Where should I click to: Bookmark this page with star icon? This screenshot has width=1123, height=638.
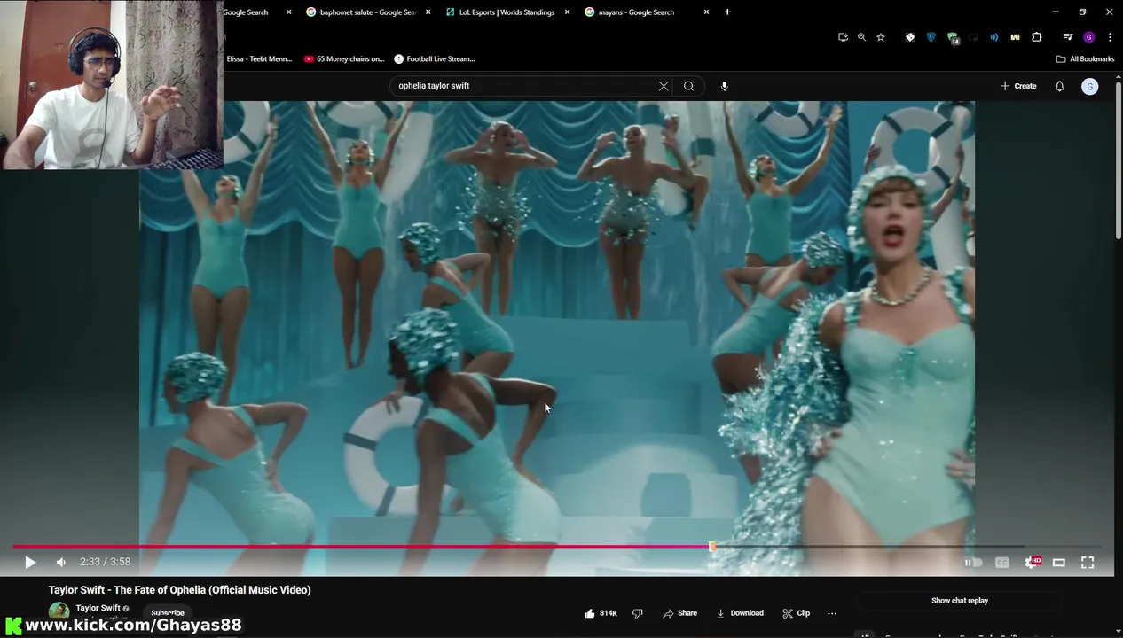(x=881, y=37)
